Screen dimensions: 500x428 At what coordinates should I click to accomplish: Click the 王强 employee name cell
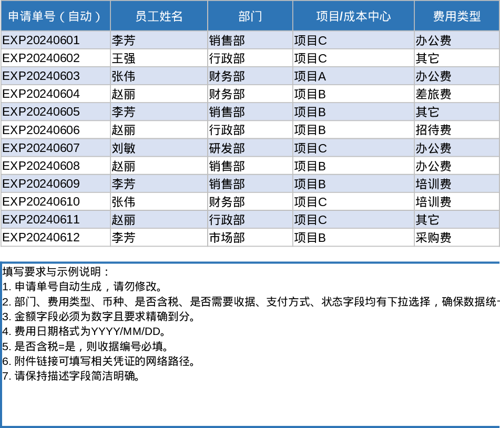coord(158,58)
